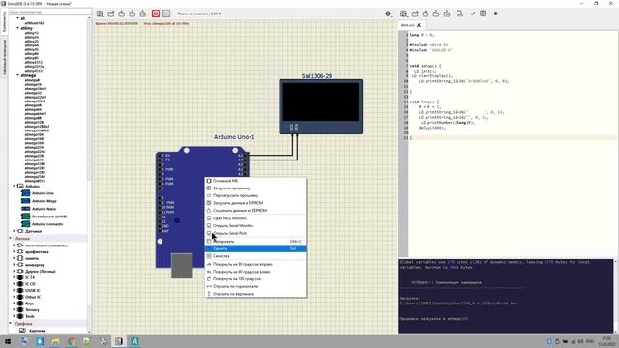The image size is (619, 348).
Task: Expand the Tools tree group
Action: pyautogui.click(x=15, y=316)
